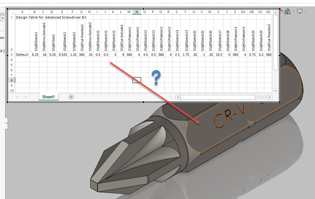Select the cell with value 1.75
315x199 pixels.
(x=185, y=55)
